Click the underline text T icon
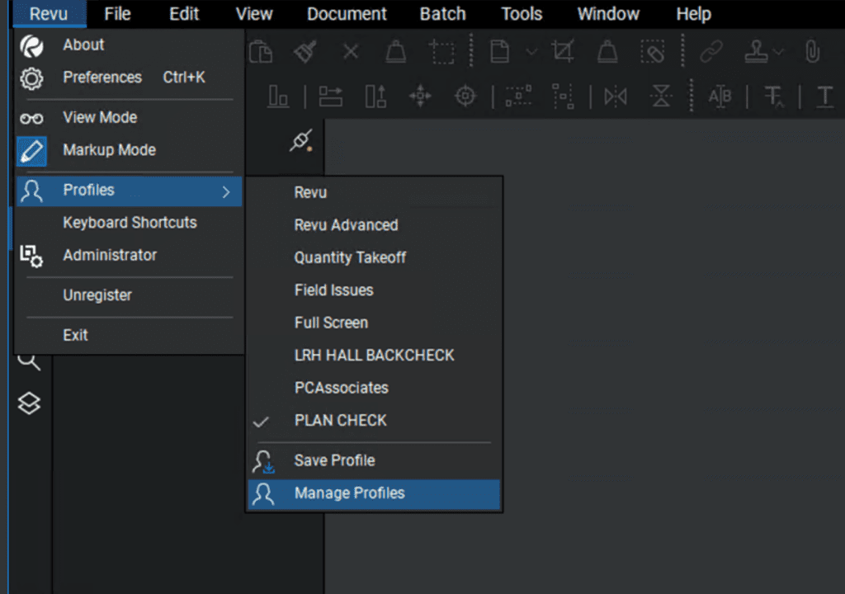The image size is (845, 594). [824, 97]
